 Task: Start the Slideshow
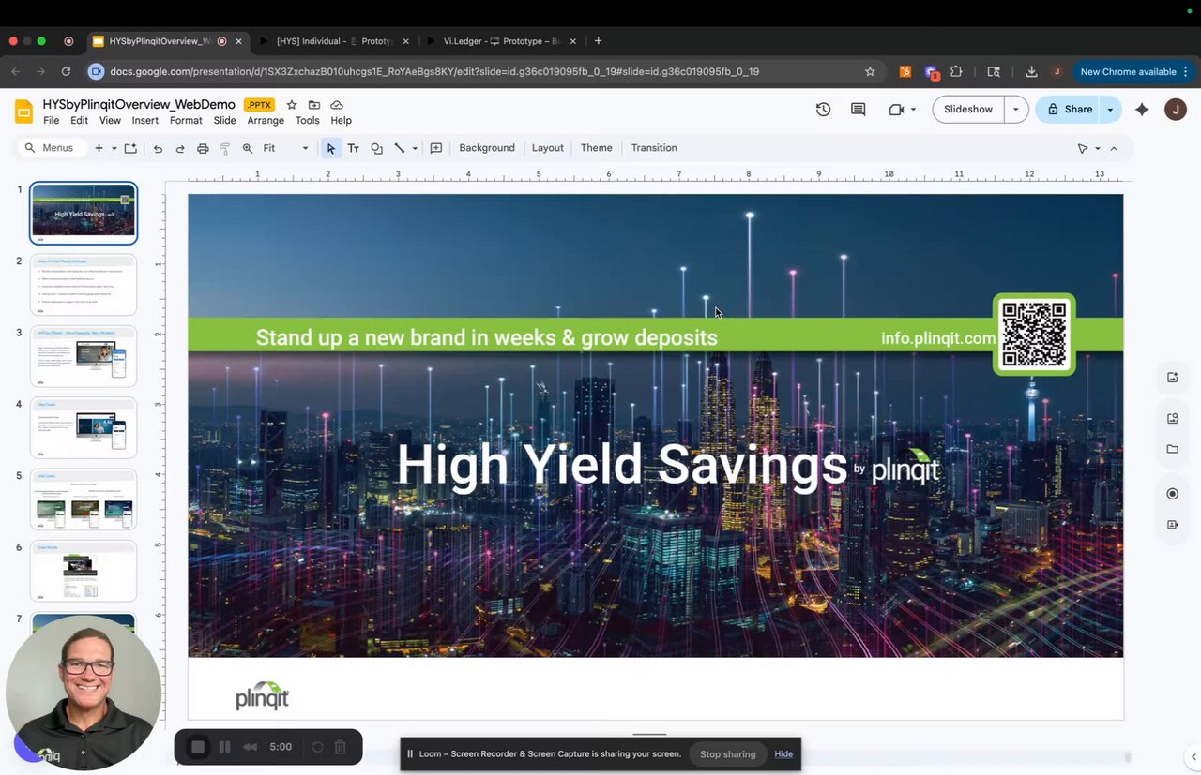tap(968, 110)
